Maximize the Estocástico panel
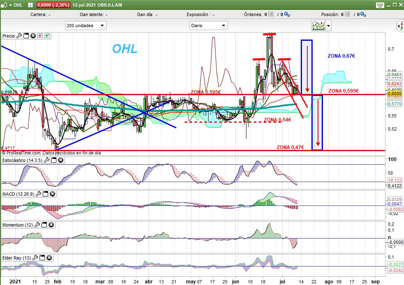 tap(53, 160)
